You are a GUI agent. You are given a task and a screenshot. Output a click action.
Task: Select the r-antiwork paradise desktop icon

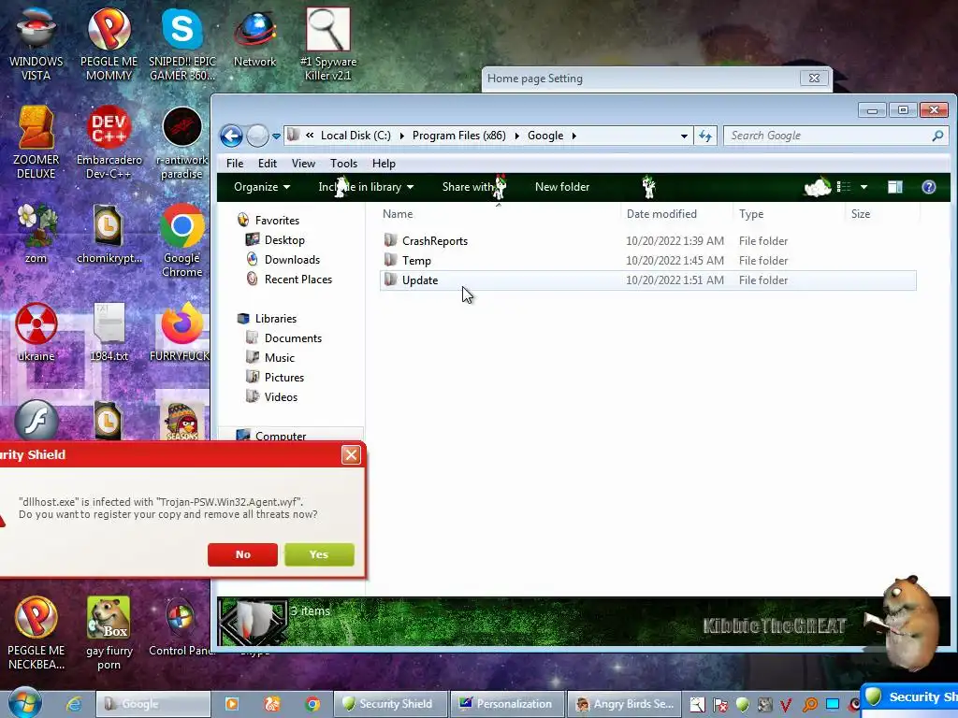click(x=182, y=142)
